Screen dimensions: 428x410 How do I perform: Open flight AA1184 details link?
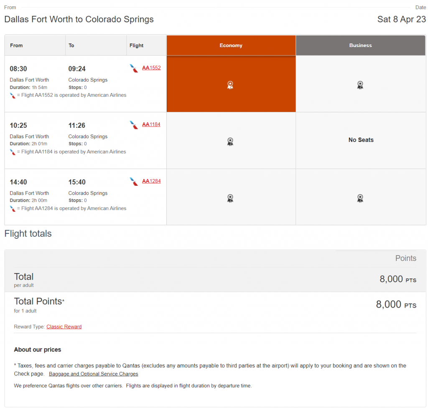151,124
